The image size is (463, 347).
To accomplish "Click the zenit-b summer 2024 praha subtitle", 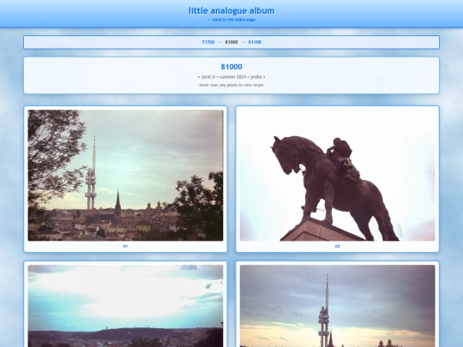I will click(231, 77).
